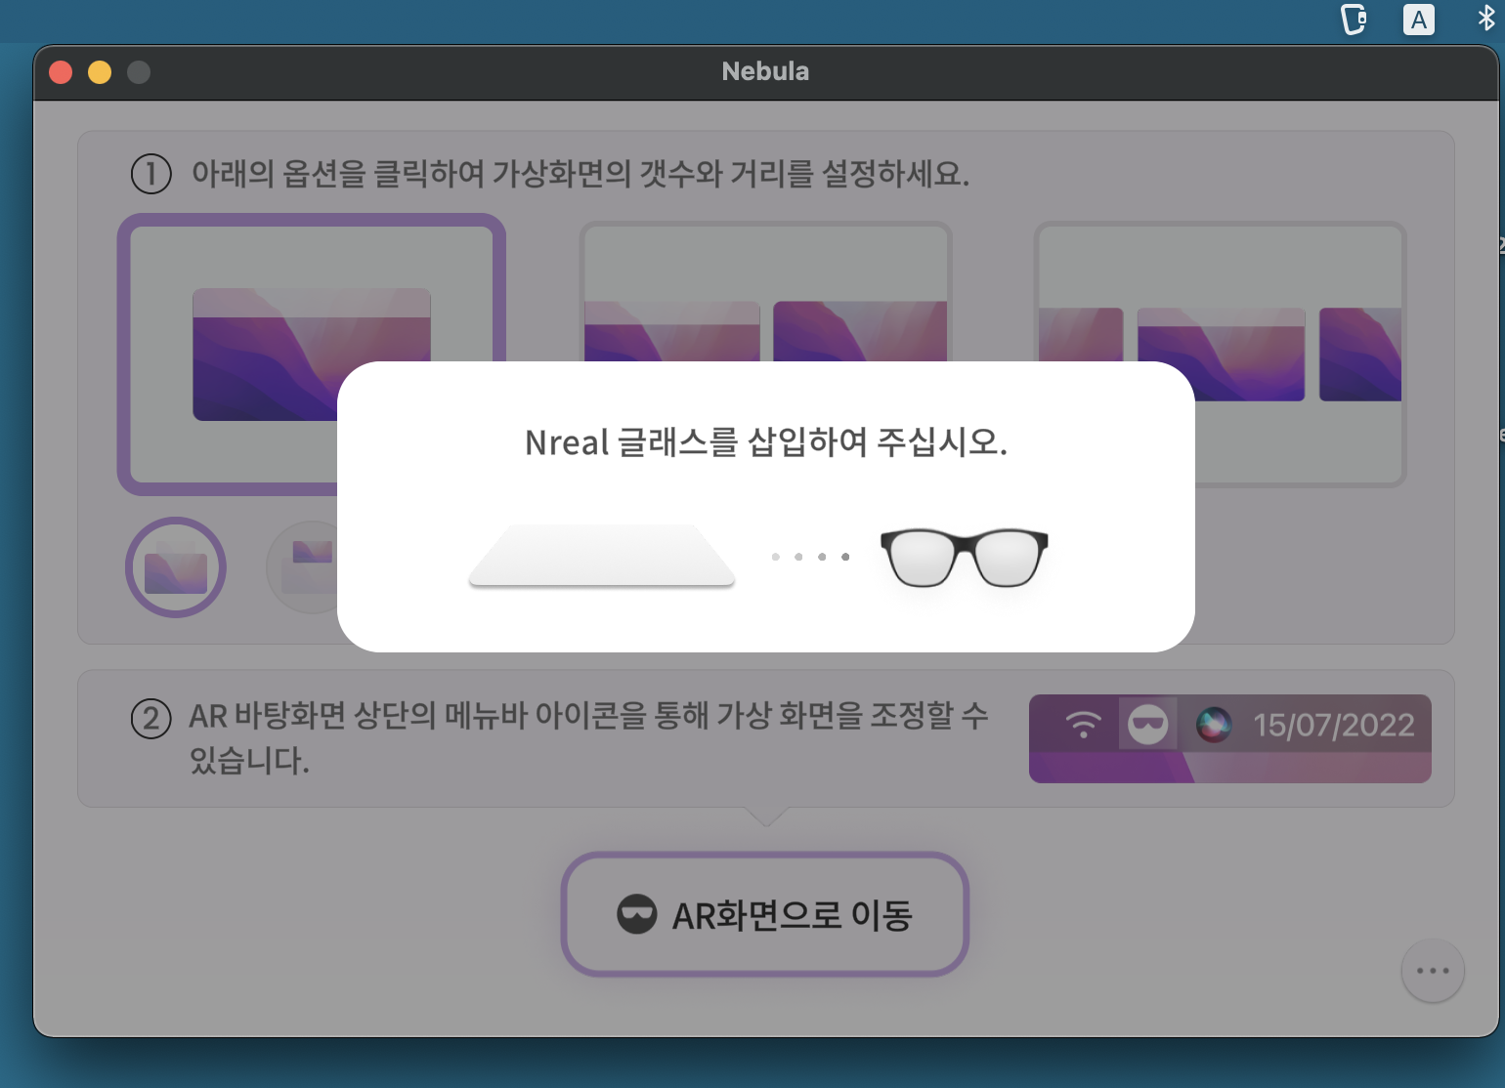This screenshot has width=1505, height=1088.
Task: Close the Nebula window
Action: 61,72
